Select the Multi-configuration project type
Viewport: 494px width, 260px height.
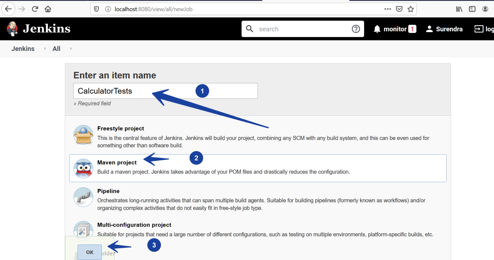[134, 225]
